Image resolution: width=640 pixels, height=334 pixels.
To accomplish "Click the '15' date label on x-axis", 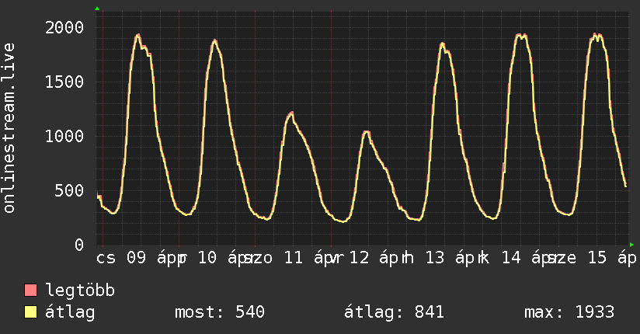I will (597, 258).
